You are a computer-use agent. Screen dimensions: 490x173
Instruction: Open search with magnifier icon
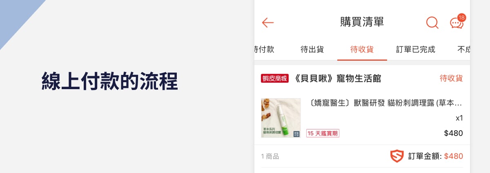coord(432,22)
